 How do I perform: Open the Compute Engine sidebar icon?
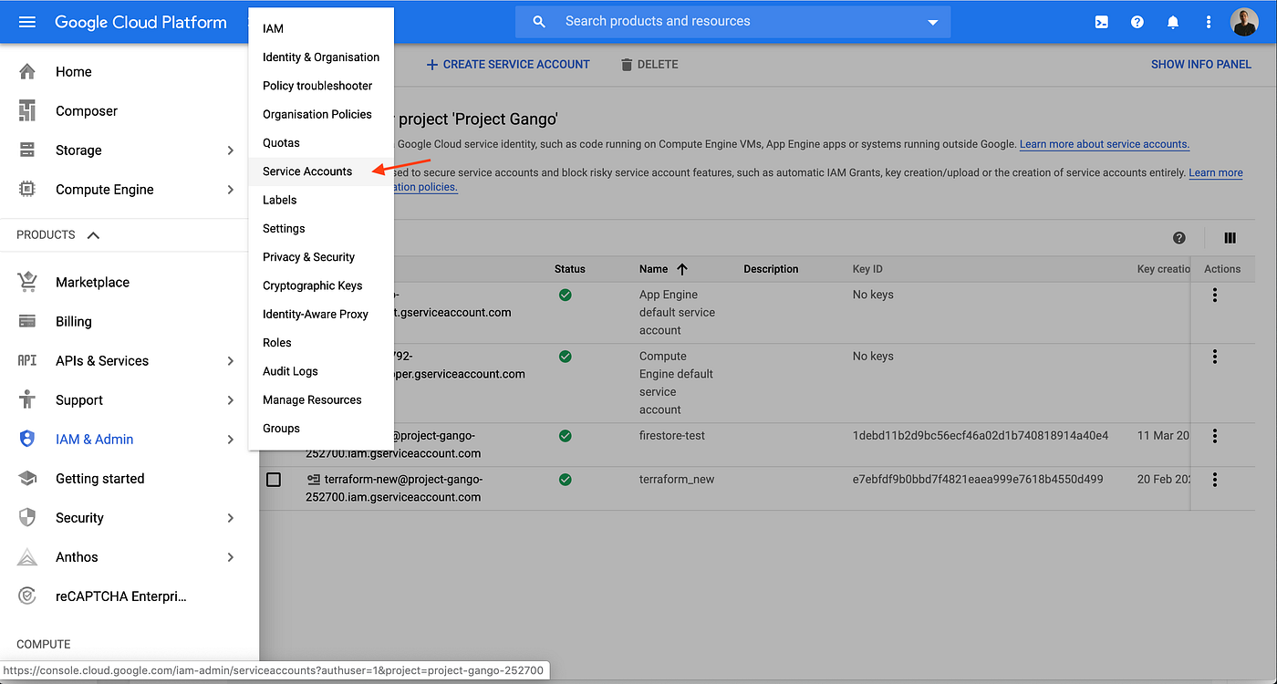coord(27,189)
